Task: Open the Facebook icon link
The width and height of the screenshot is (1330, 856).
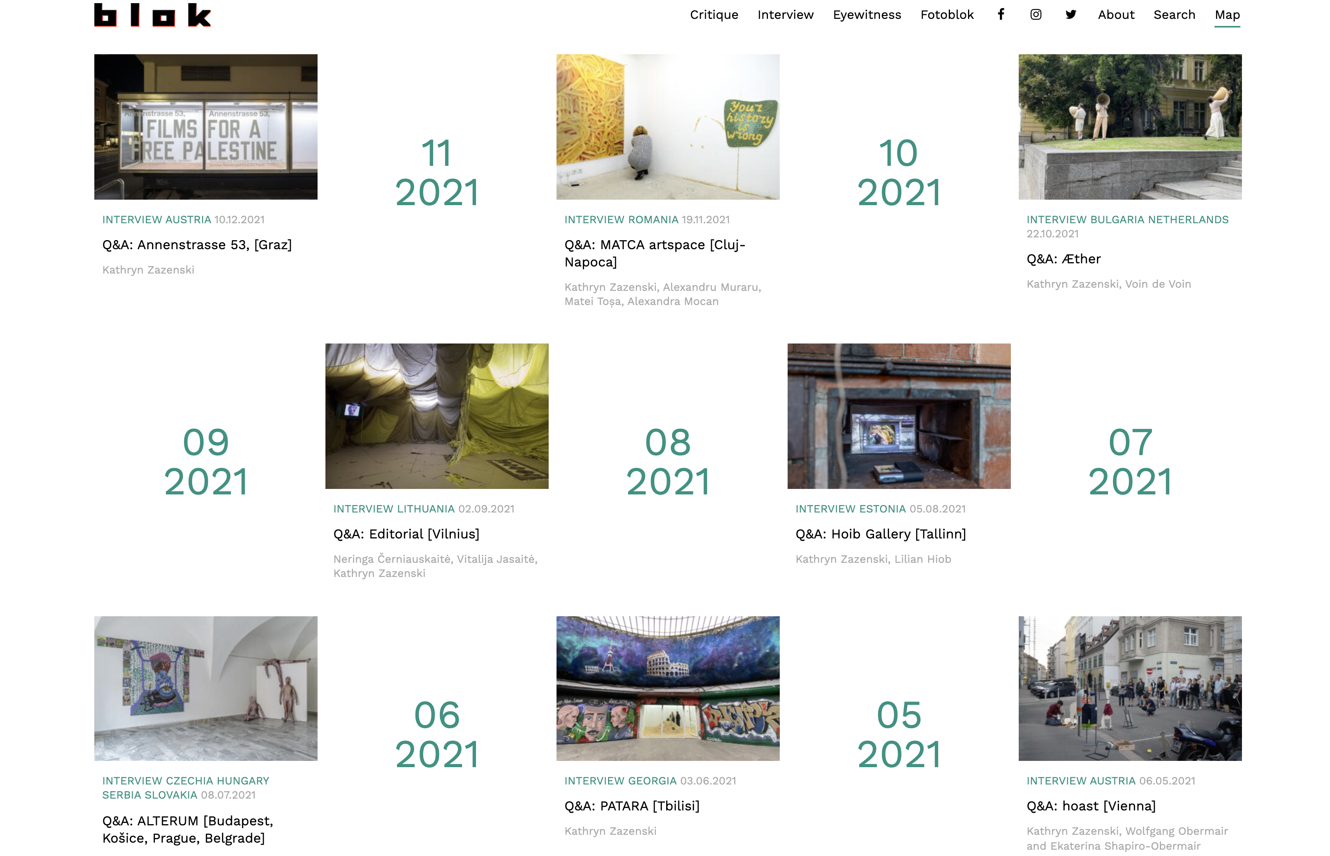Action: tap(1000, 15)
